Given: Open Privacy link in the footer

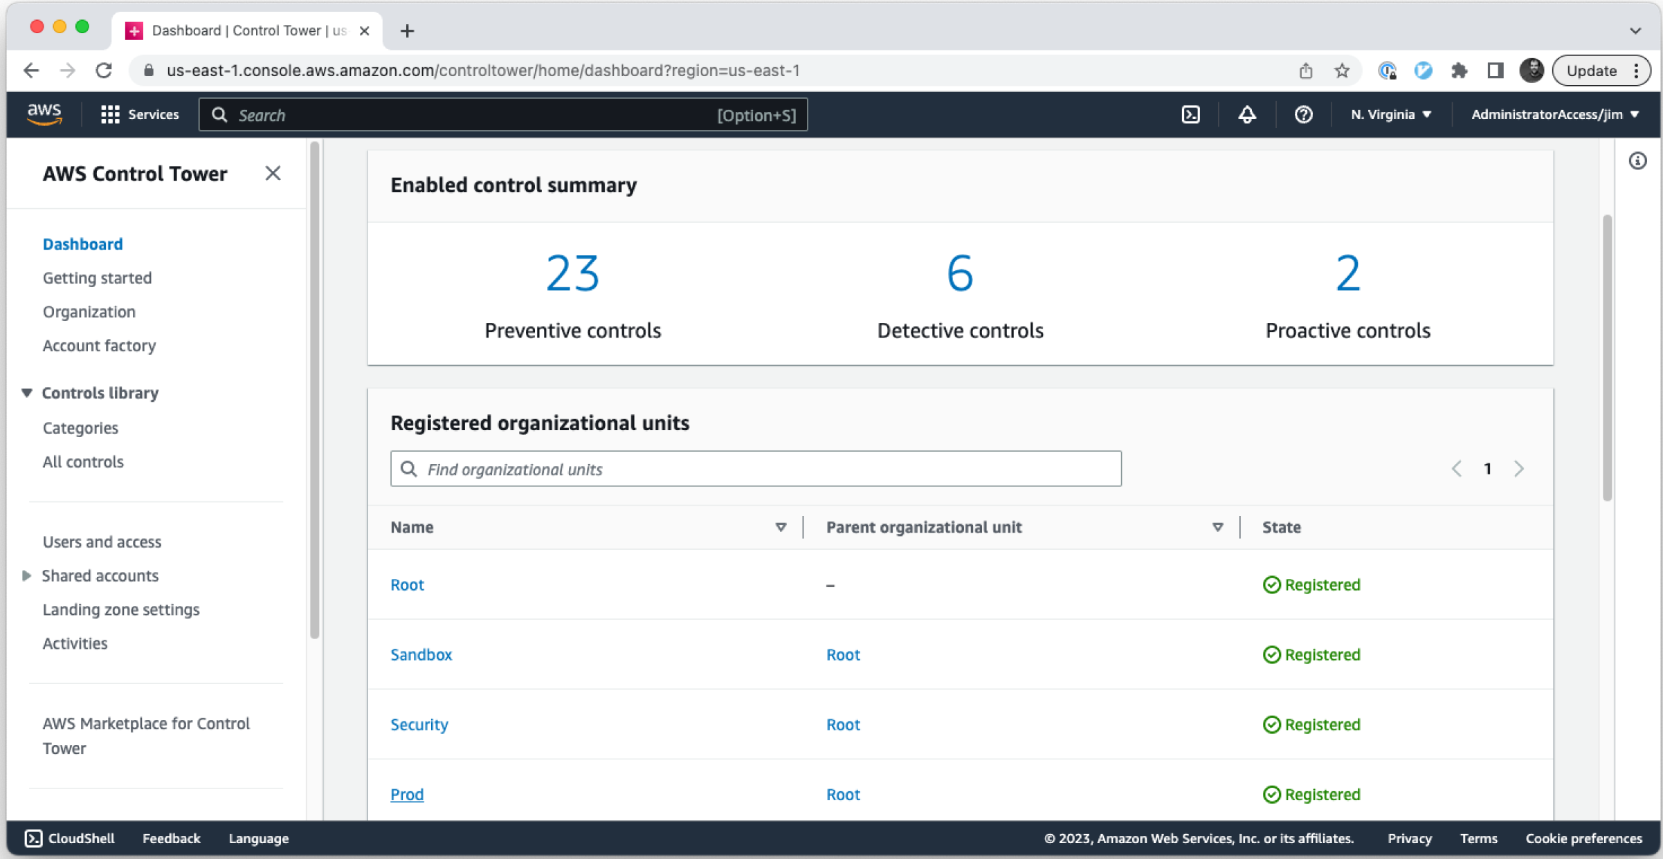Looking at the screenshot, I should pyautogui.click(x=1410, y=838).
